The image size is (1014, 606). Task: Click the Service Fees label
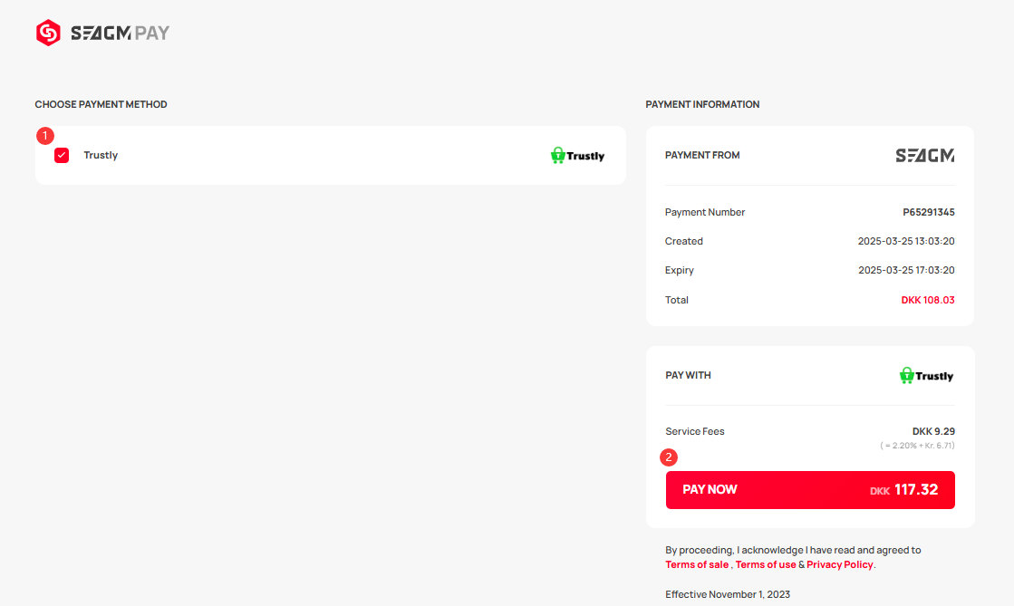point(694,431)
